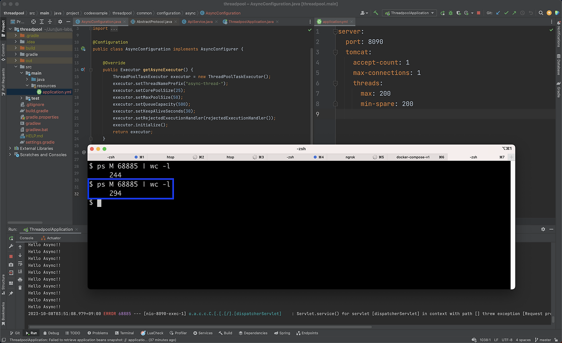This screenshot has width=562, height=343.
Task: Click the Build project hammer icon
Action: (376, 13)
